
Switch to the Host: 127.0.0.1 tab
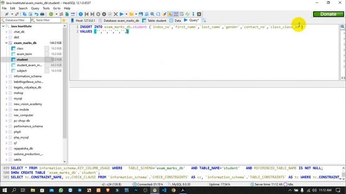[83, 20]
